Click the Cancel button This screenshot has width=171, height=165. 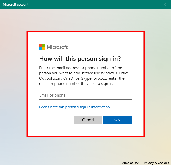[88, 120]
